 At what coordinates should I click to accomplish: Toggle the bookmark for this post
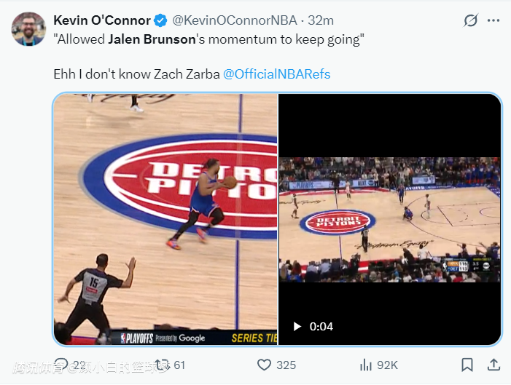point(467,365)
